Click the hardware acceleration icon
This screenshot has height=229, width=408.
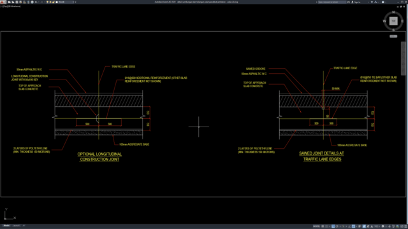click(398, 226)
